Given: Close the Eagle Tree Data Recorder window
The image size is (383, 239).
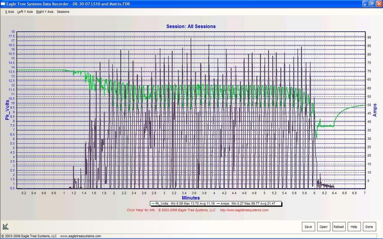Looking at the screenshot, I should [379, 3].
